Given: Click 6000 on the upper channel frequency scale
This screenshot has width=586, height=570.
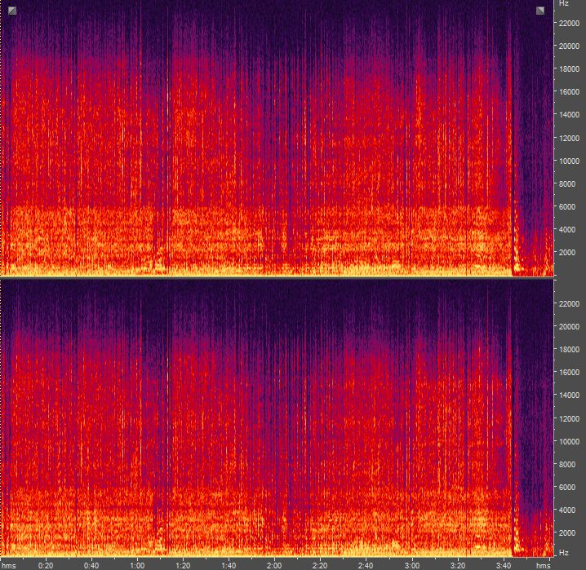Looking at the screenshot, I should click(x=567, y=206).
